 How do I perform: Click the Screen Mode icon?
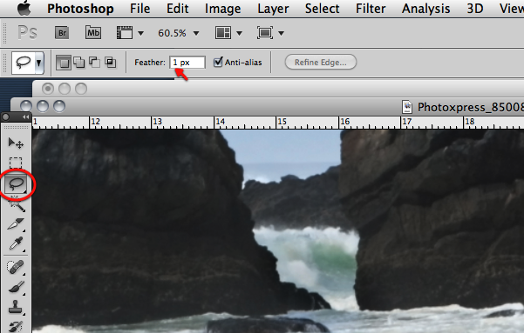pos(265,33)
